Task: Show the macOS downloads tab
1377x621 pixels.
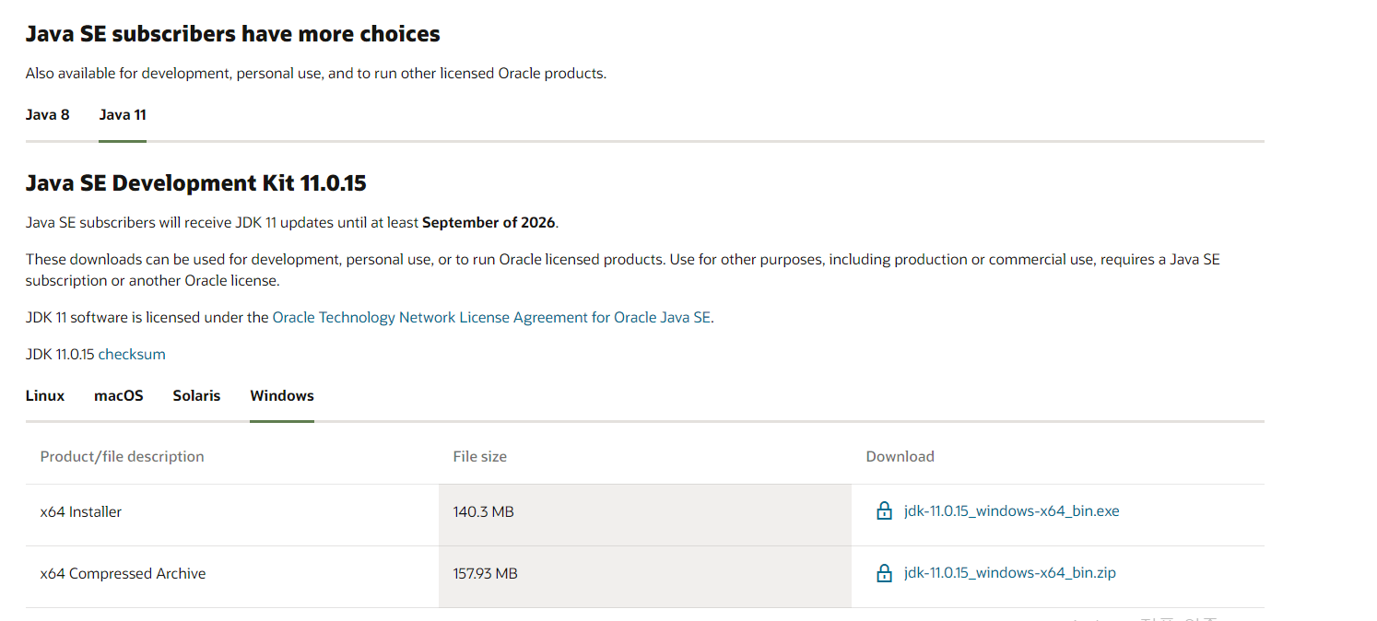Action: point(119,396)
